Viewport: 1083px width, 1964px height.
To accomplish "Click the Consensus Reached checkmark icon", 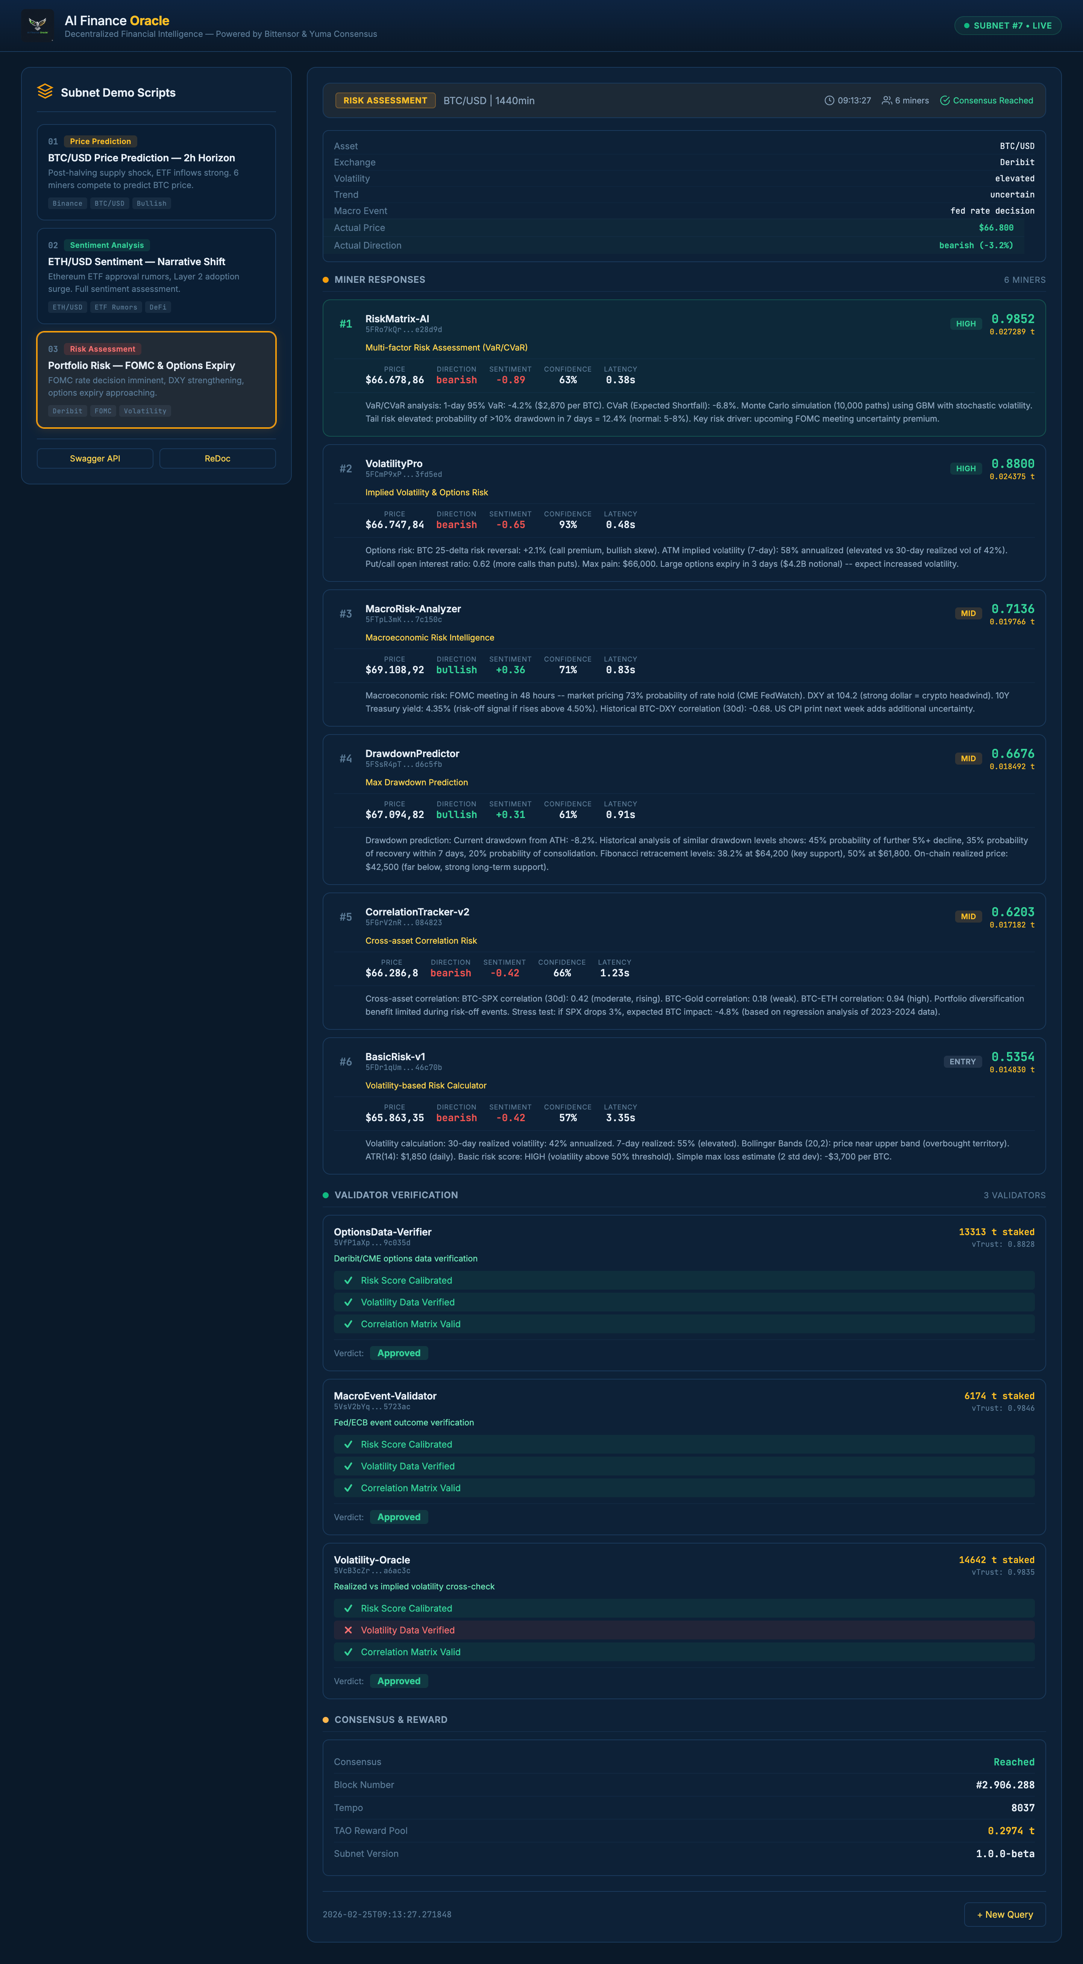I will pyautogui.click(x=944, y=101).
